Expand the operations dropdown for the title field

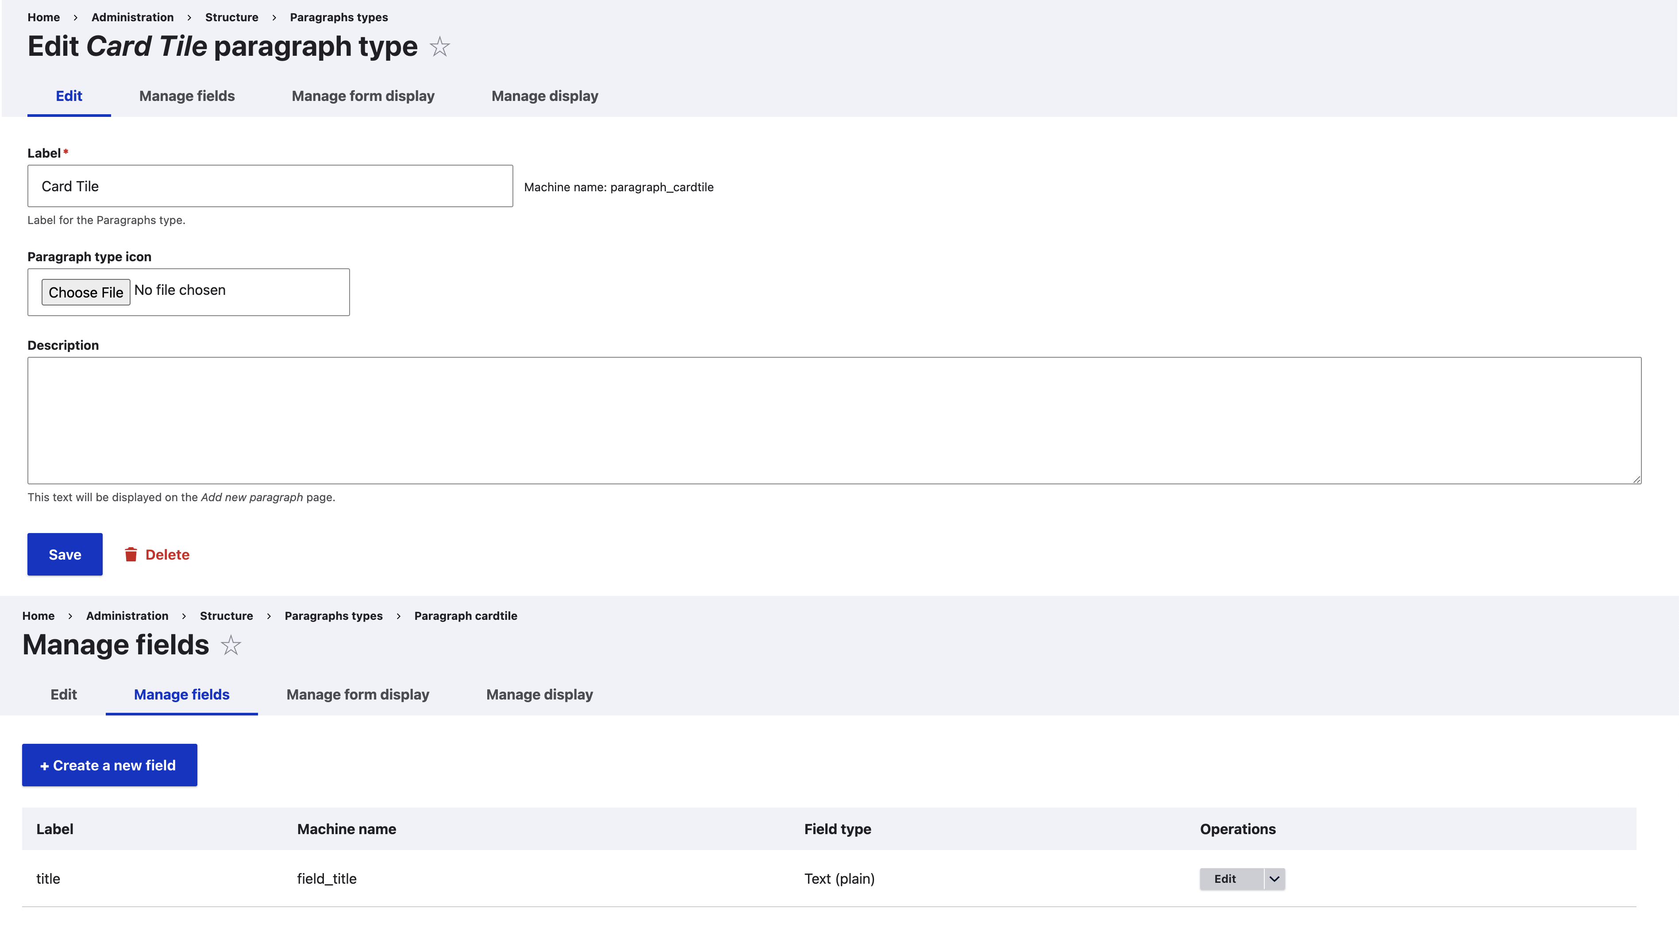pyautogui.click(x=1274, y=878)
